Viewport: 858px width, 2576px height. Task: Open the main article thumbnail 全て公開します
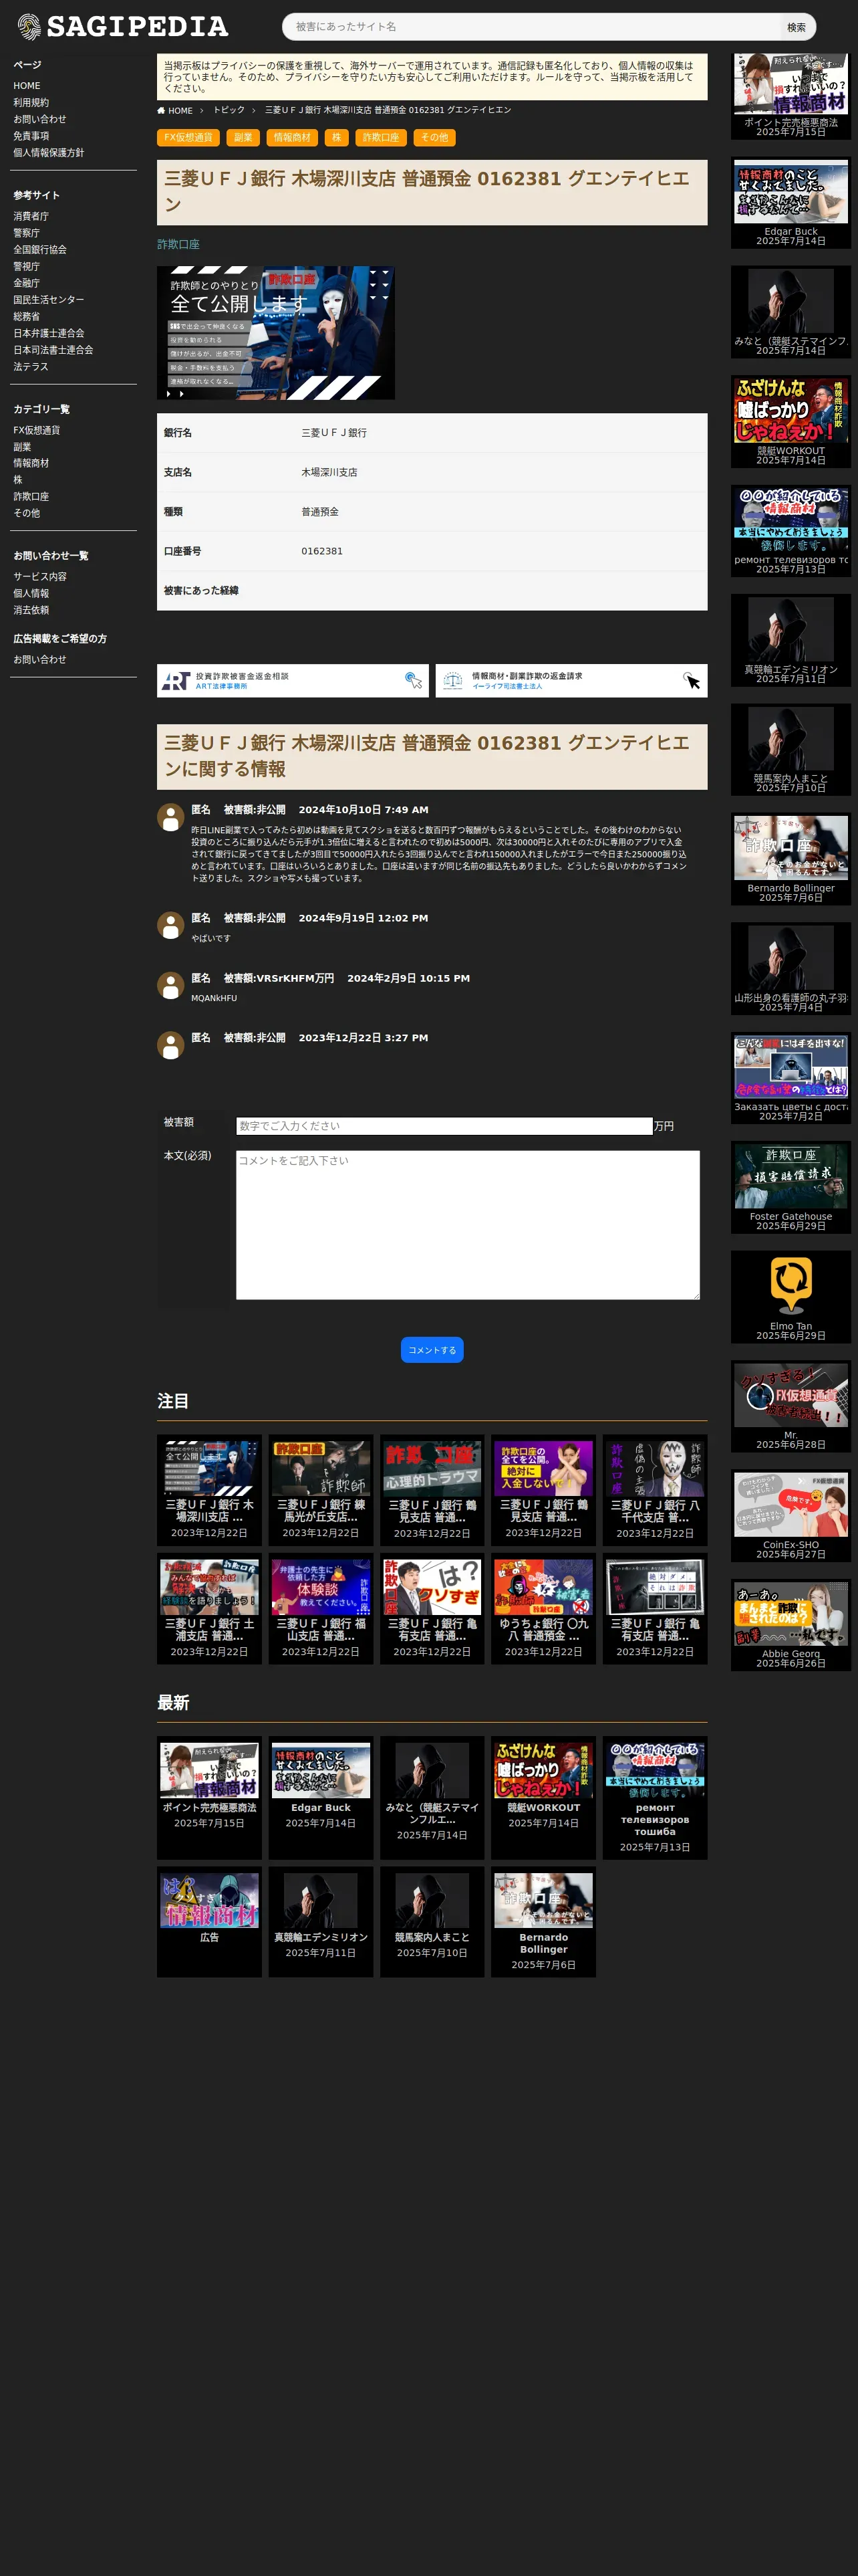click(x=276, y=333)
